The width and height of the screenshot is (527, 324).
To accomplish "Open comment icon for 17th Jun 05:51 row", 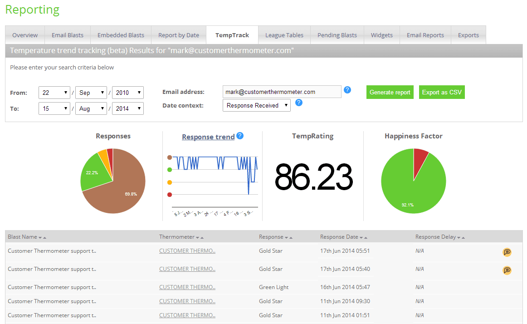I will [x=507, y=252].
